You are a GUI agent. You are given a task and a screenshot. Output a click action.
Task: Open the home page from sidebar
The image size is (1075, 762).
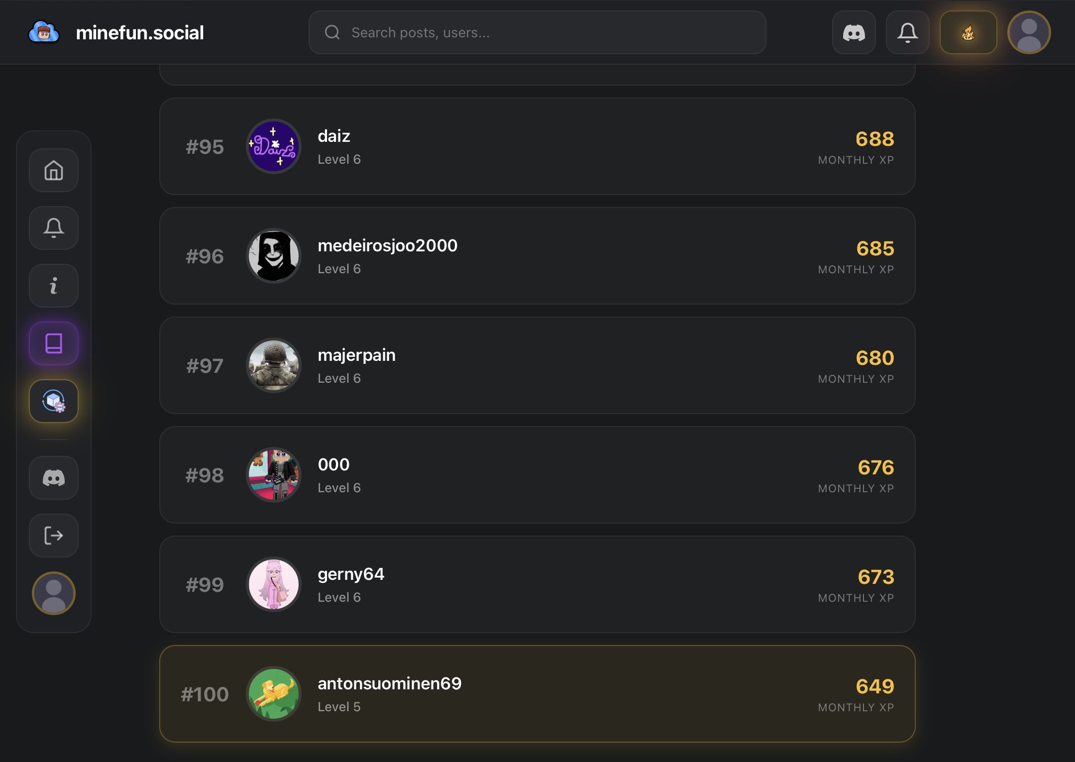[x=54, y=170]
